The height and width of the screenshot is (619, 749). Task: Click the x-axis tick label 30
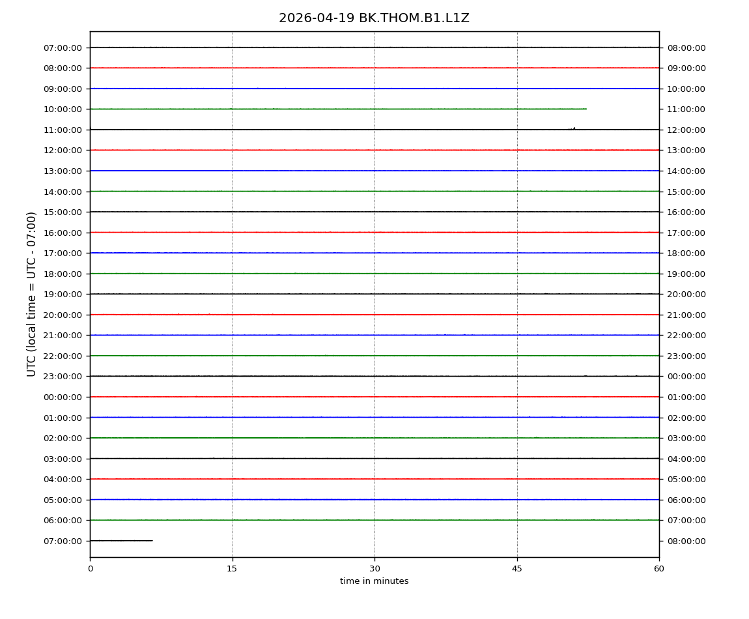point(374,569)
